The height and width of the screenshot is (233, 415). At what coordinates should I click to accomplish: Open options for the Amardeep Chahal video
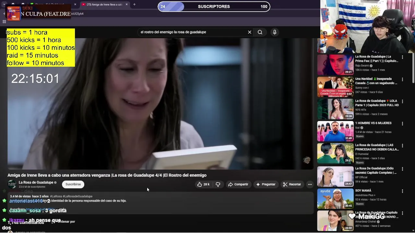(x=402, y=213)
